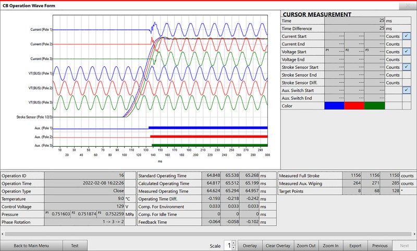
Task: Toggle the Current Start checkbox
Action: point(407,36)
